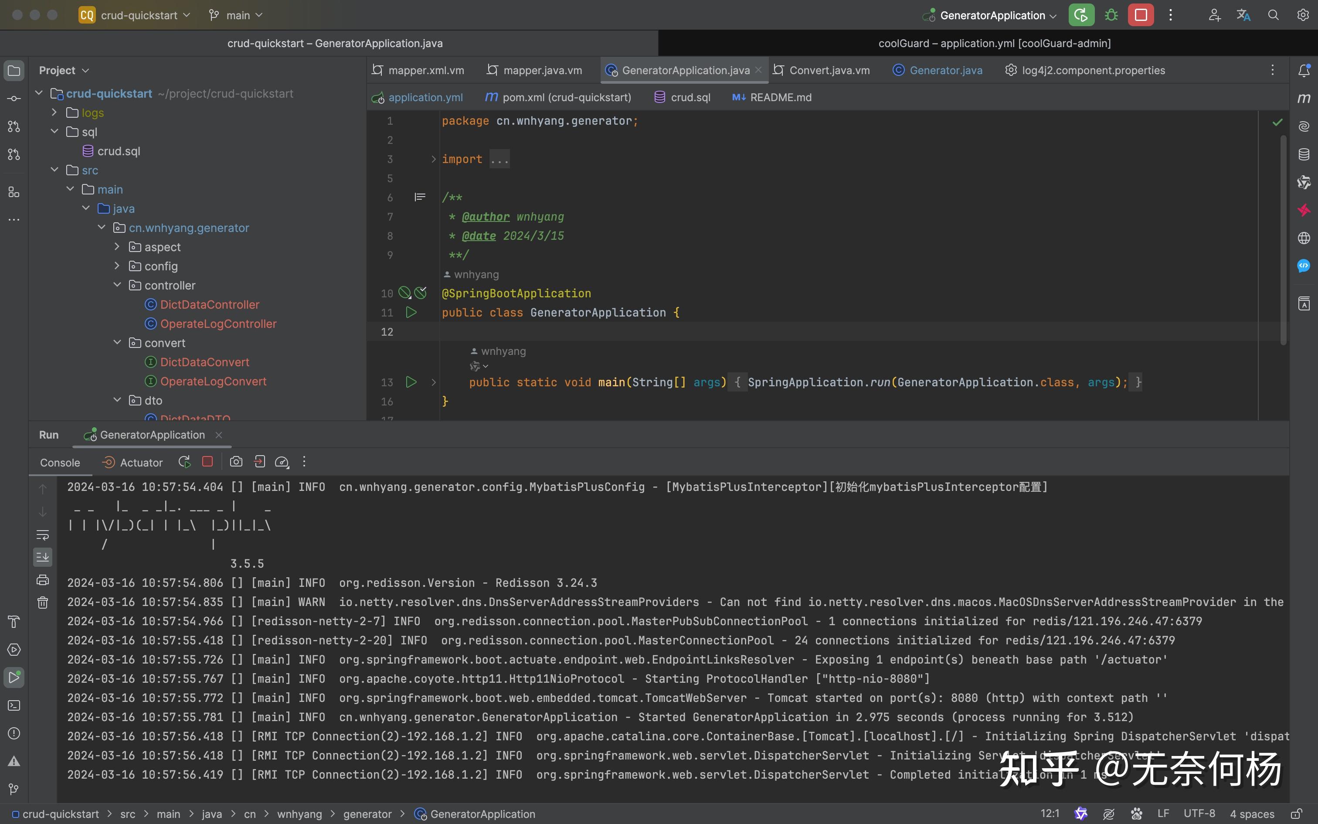Open the Notifications bell tool window
Screen dimensions: 1318x824
coord(1304,70)
